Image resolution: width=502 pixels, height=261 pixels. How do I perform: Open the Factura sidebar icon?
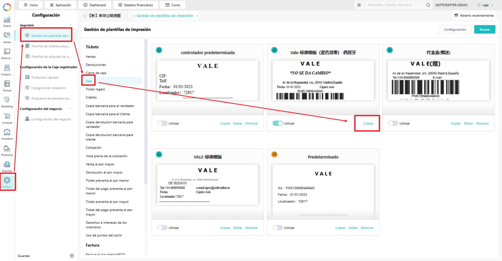click(x=7, y=86)
